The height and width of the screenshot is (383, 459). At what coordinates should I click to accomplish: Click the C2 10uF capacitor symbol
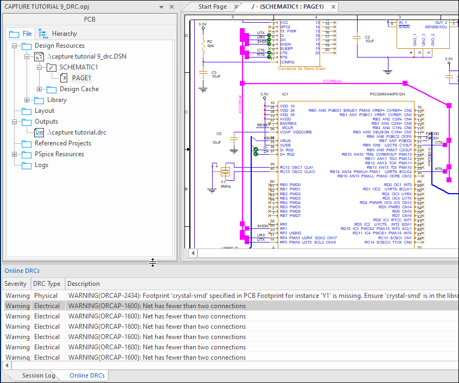(357, 38)
